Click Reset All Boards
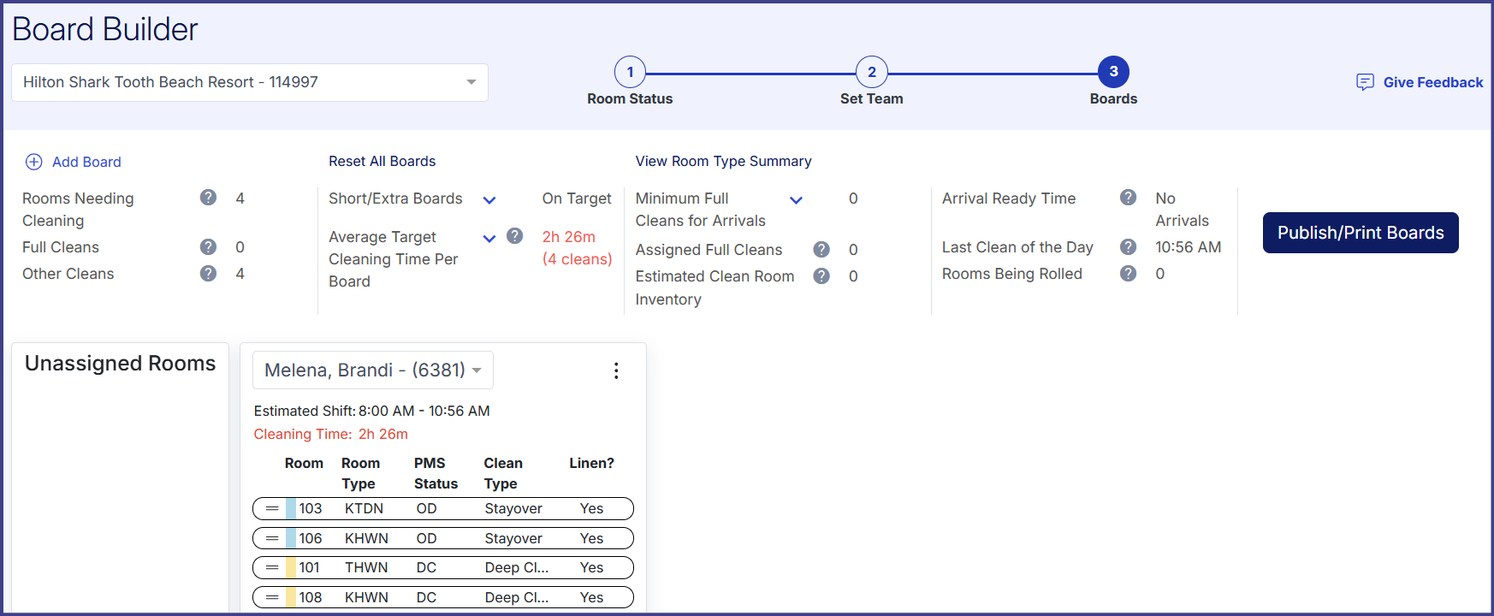Viewport: 1494px width, 616px height. pyautogui.click(x=382, y=161)
